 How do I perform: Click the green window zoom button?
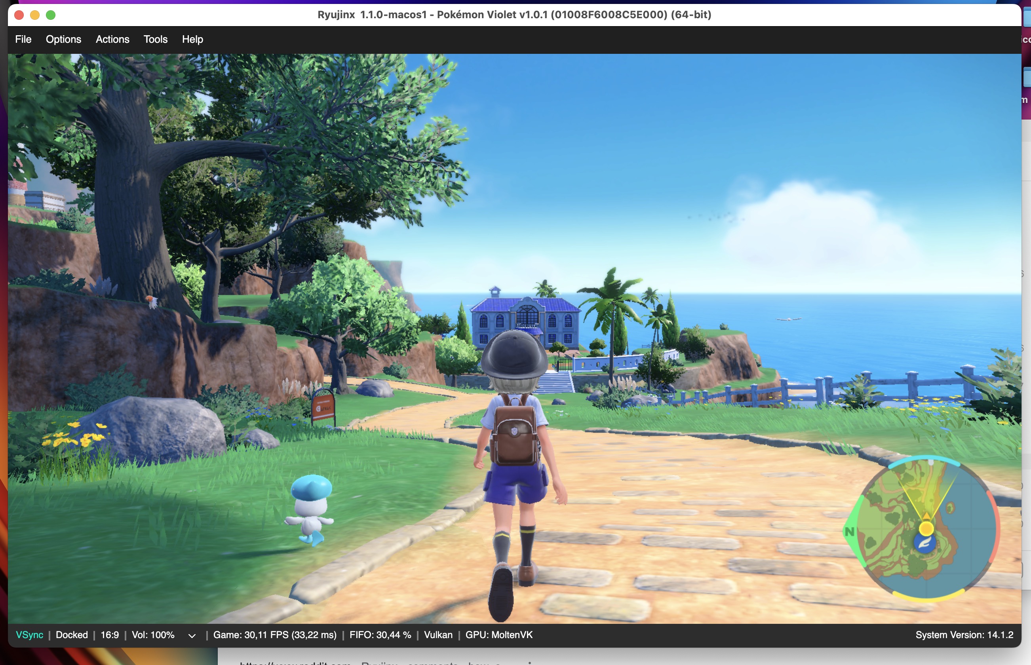tap(51, 15)
